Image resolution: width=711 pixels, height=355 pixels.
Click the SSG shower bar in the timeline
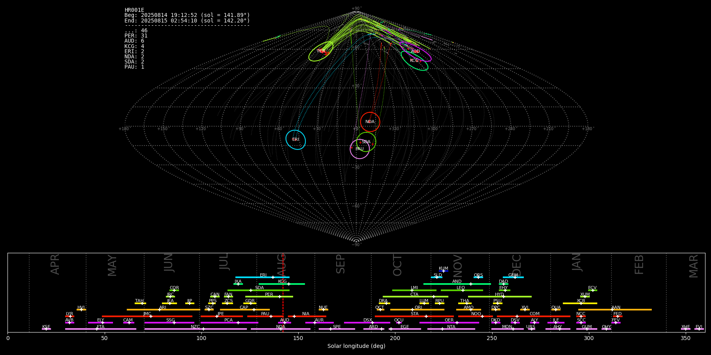[x=169, y=323]
